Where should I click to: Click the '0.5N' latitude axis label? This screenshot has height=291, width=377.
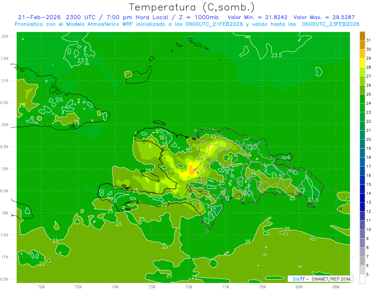[x=5, y=103]
